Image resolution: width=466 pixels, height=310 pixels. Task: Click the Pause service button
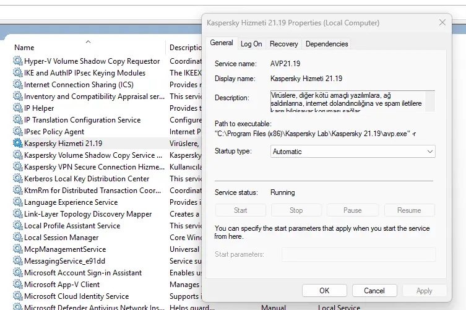353,210
